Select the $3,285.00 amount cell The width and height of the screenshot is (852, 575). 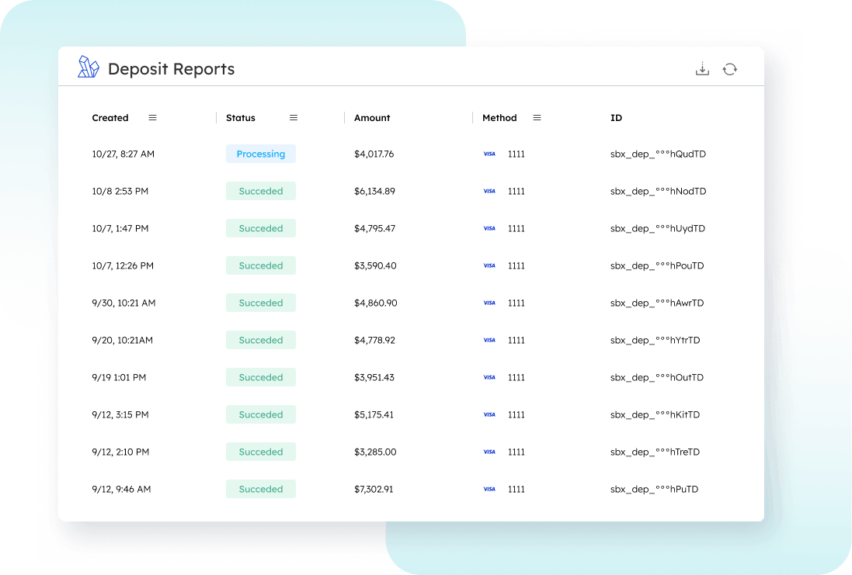pos(375,452)
